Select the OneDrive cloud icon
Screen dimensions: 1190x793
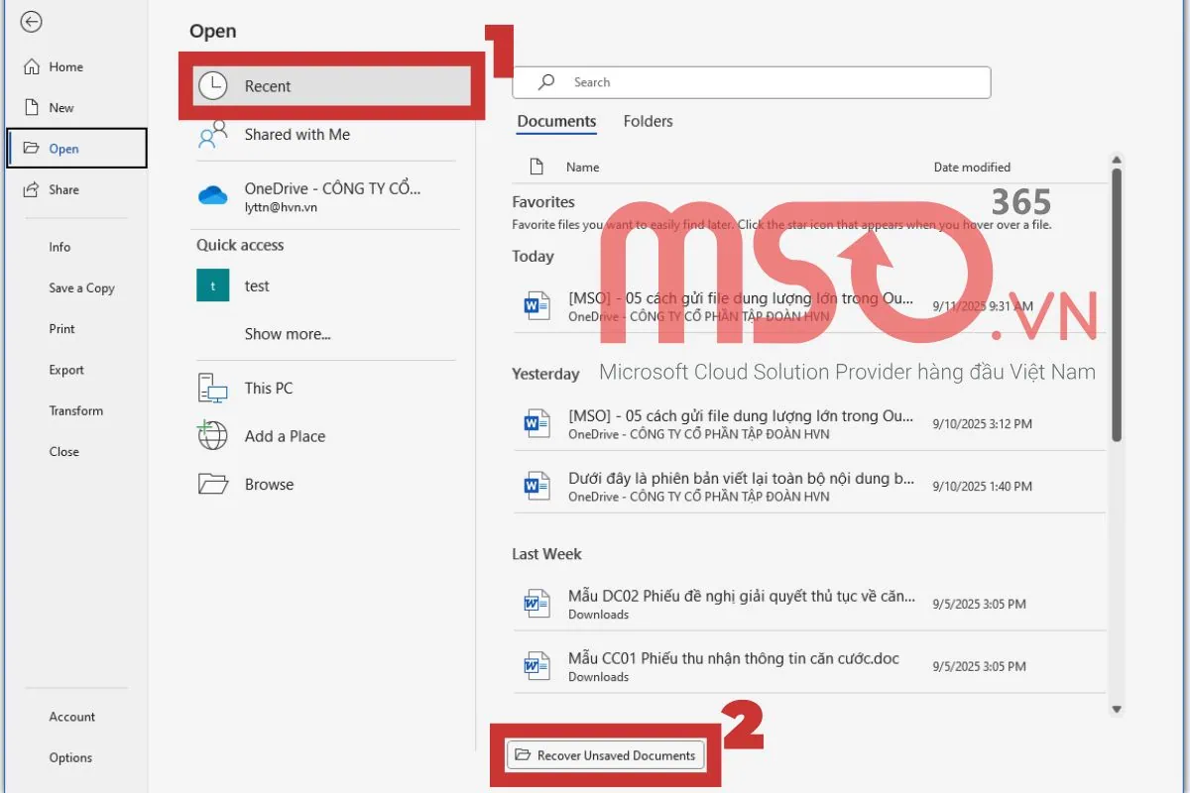[213, 195]
